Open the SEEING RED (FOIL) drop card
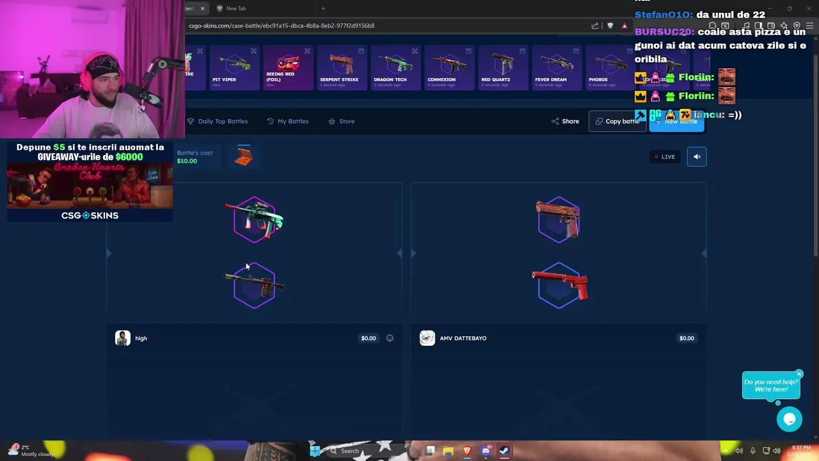This screenshot has width=819, height=461. [x=287, y=67]
